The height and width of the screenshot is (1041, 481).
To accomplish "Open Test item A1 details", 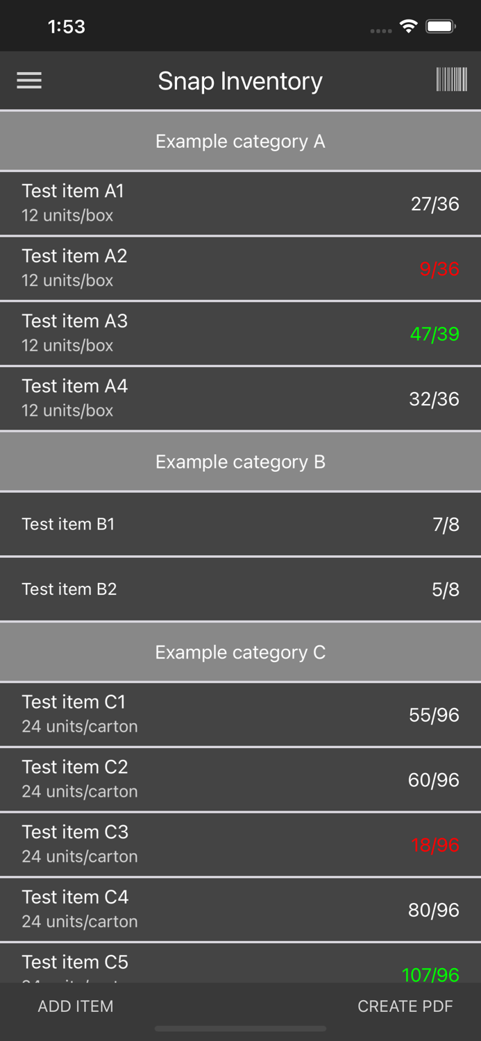I will click(240, 202).
